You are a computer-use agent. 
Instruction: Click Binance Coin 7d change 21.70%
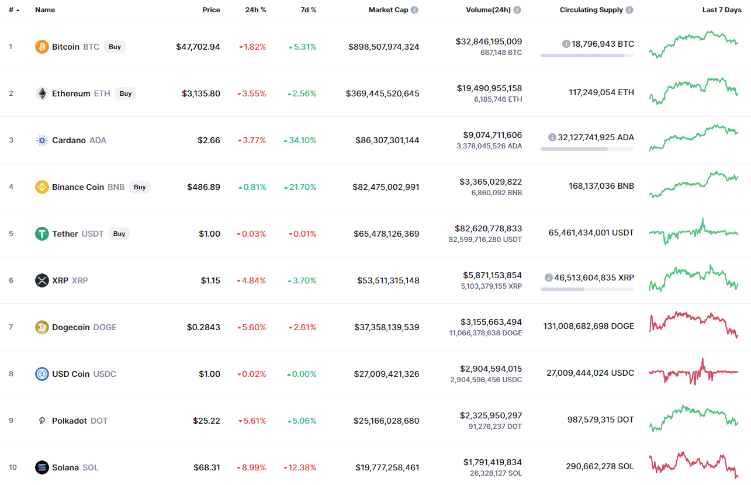click(300, 187)
